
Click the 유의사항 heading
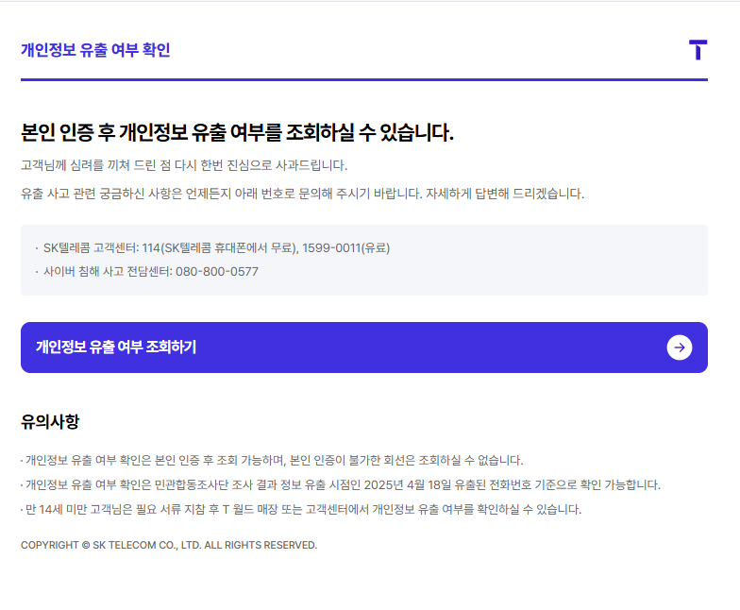tap(50, 421)
